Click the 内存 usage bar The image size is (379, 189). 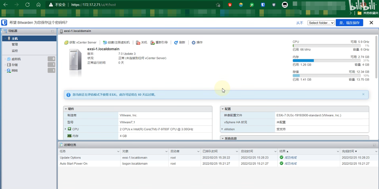pos(327,61)
